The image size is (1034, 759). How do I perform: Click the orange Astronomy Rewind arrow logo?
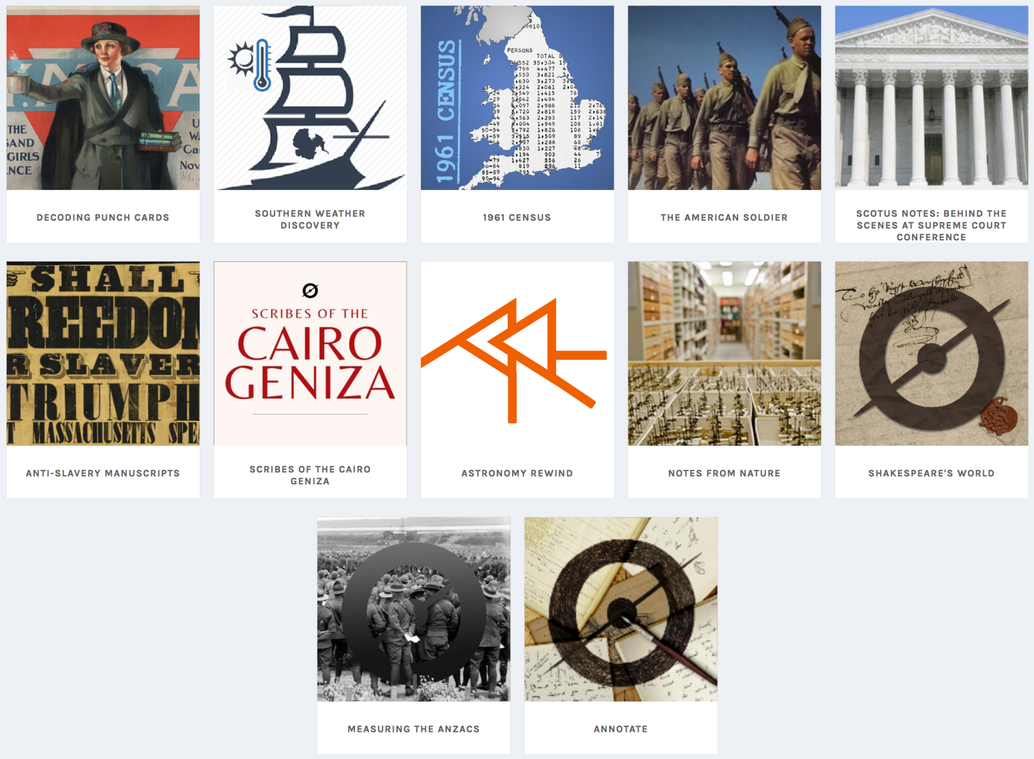[514, 360]
